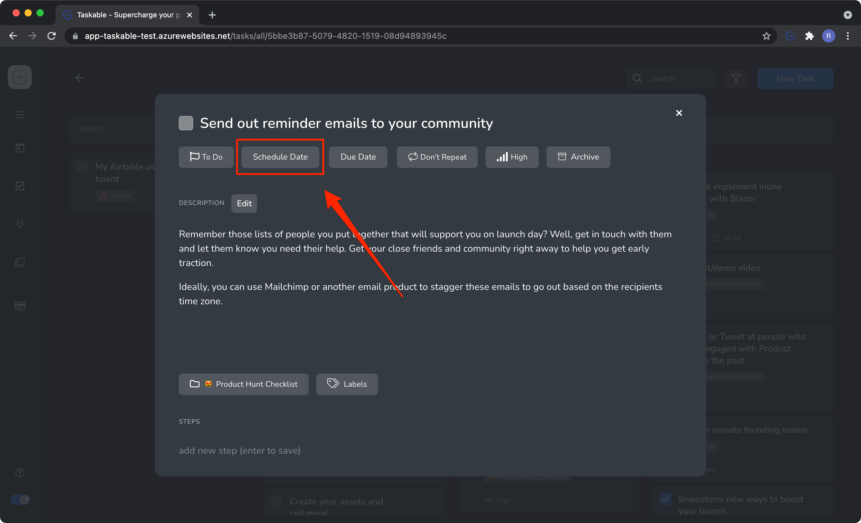Open the browser extensions puzzle icon
The image size is (861, 523).
pos(809,36)
